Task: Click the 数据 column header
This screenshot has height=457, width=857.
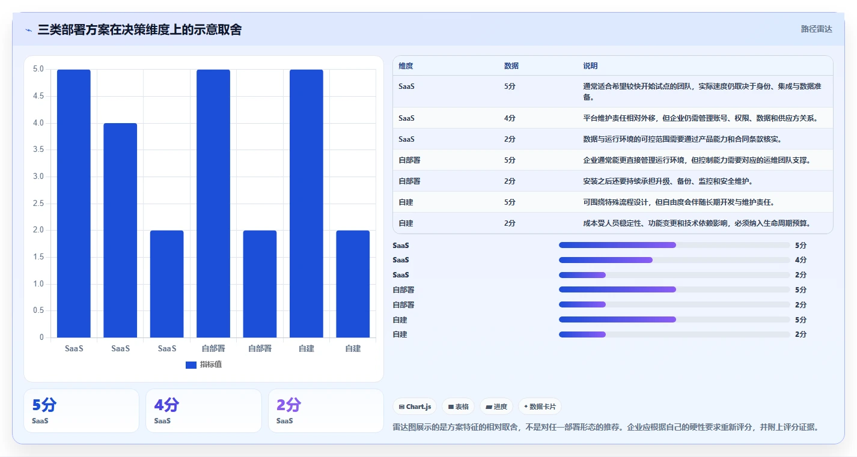Action: click(511, 66)
